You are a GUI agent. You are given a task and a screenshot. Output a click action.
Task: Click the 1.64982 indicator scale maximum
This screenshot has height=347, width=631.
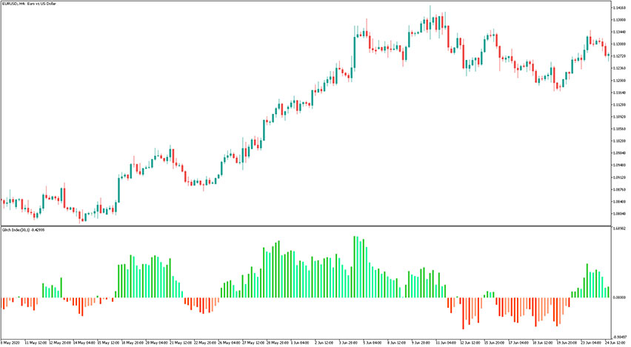(620, 229)
